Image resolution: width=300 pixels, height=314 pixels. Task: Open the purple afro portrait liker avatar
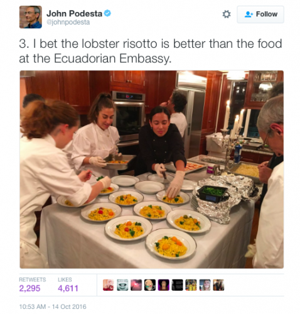(164, 285)
